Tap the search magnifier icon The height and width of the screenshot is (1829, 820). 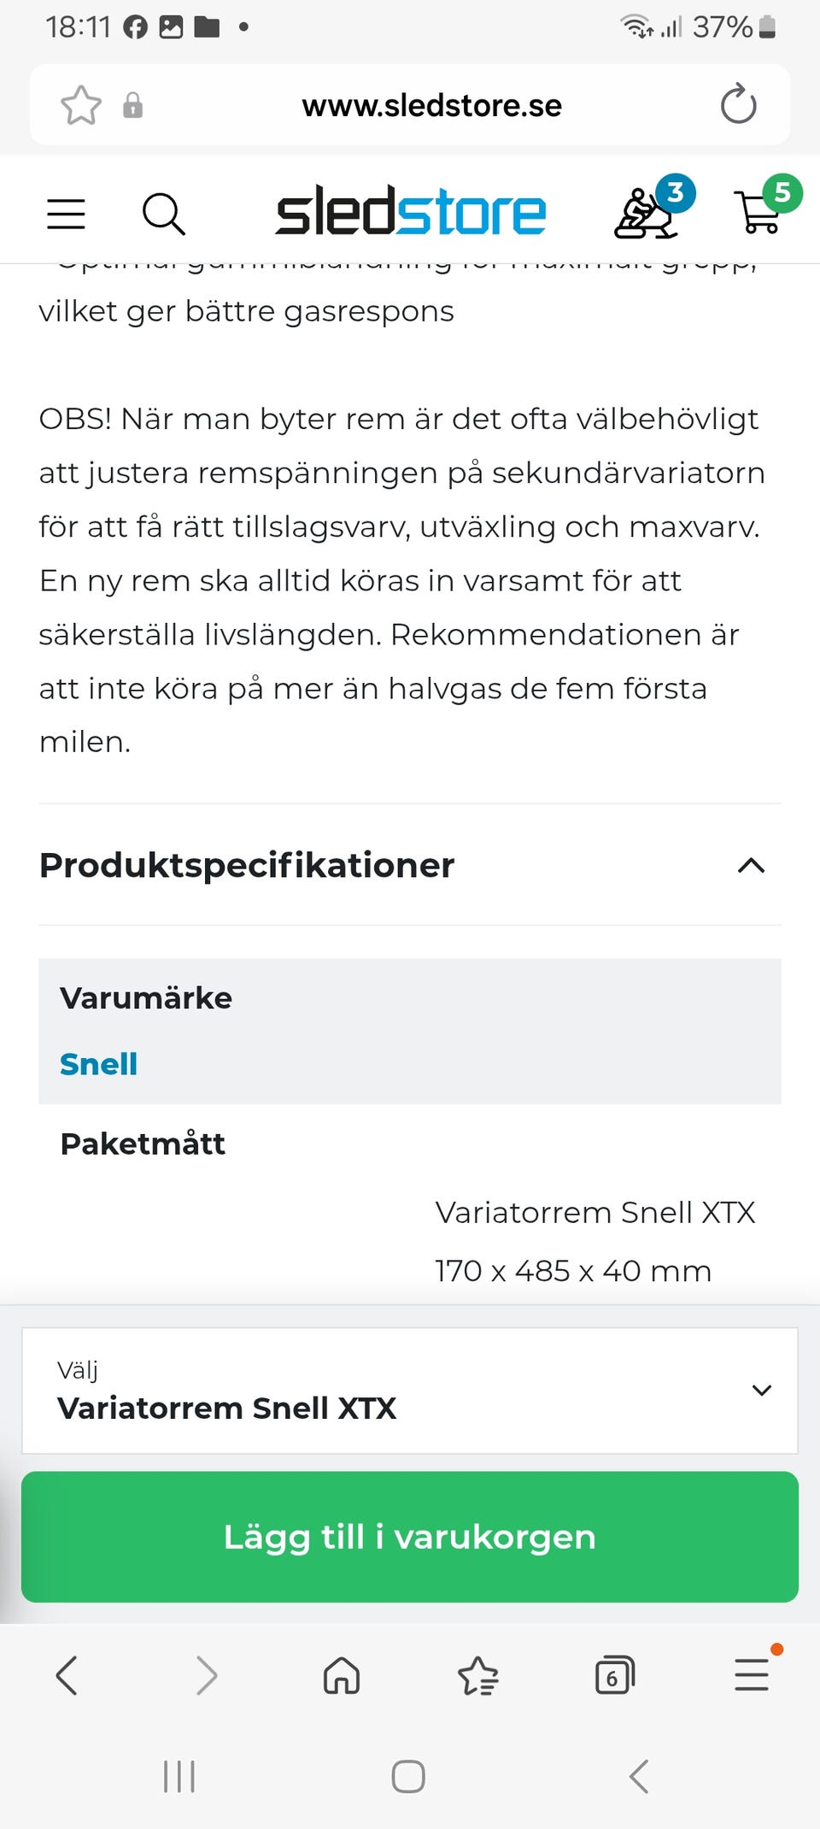tap(163, 214)
